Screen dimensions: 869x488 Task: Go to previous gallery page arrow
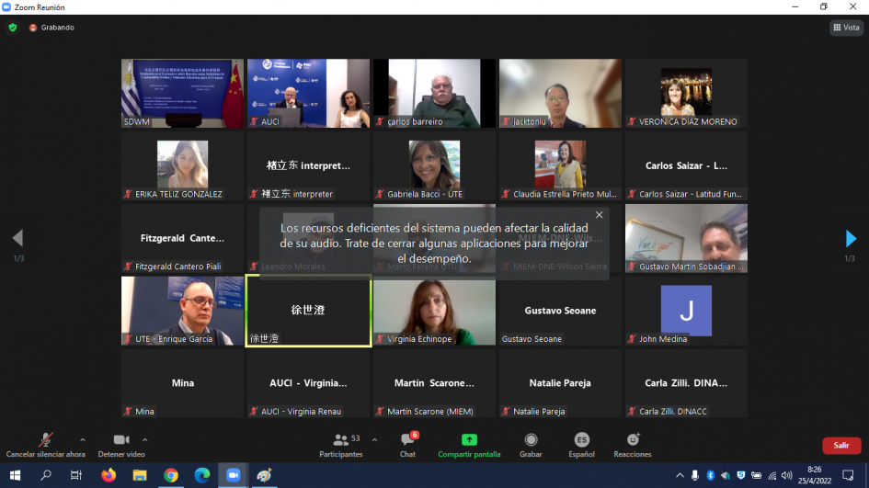[17, 238]
